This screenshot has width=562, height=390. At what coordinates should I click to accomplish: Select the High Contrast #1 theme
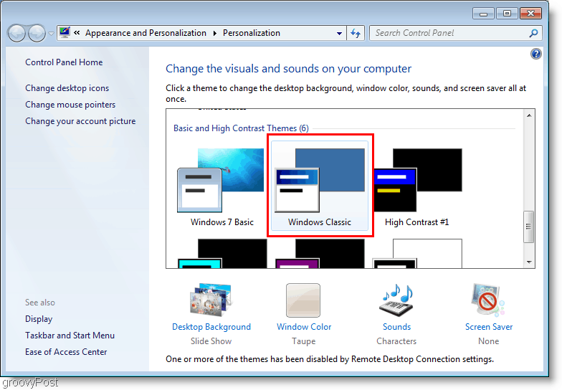coord(417,186)
